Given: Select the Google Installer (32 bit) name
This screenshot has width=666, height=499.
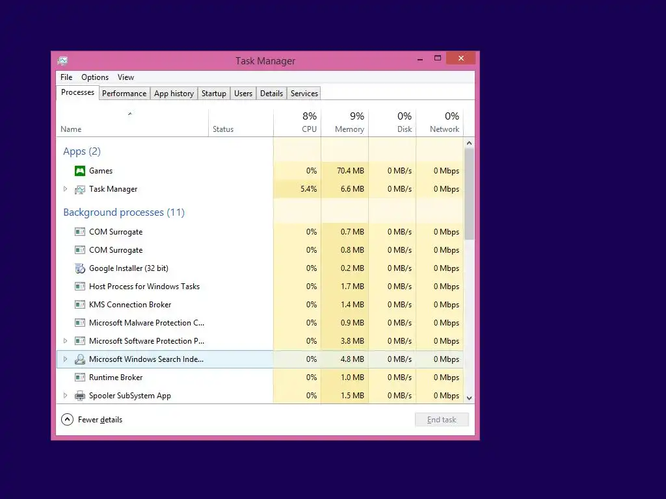Looking at the screenshot, I should (129, 268).
